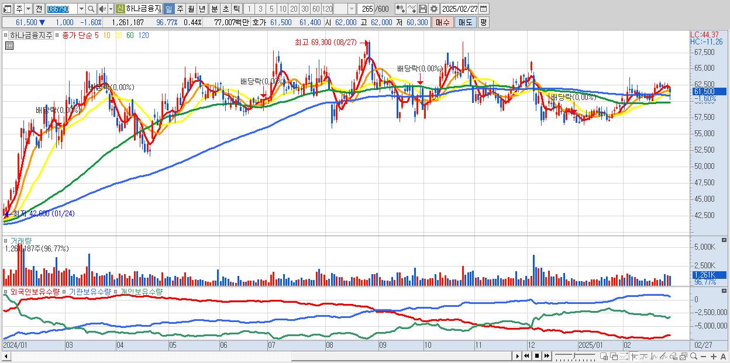Select the 120 interval button
The height and width of the screenshot is (363, 730).
(x=328, y=9)
